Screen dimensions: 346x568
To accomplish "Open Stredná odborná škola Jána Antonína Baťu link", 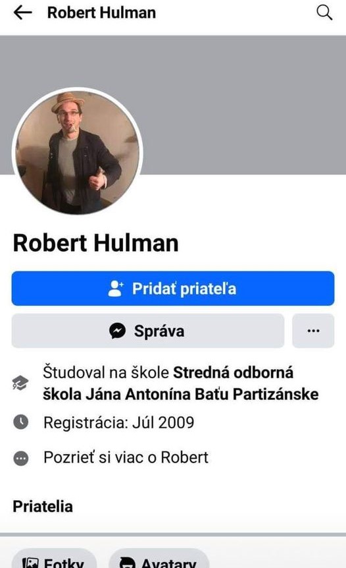I will click(181, 383).
